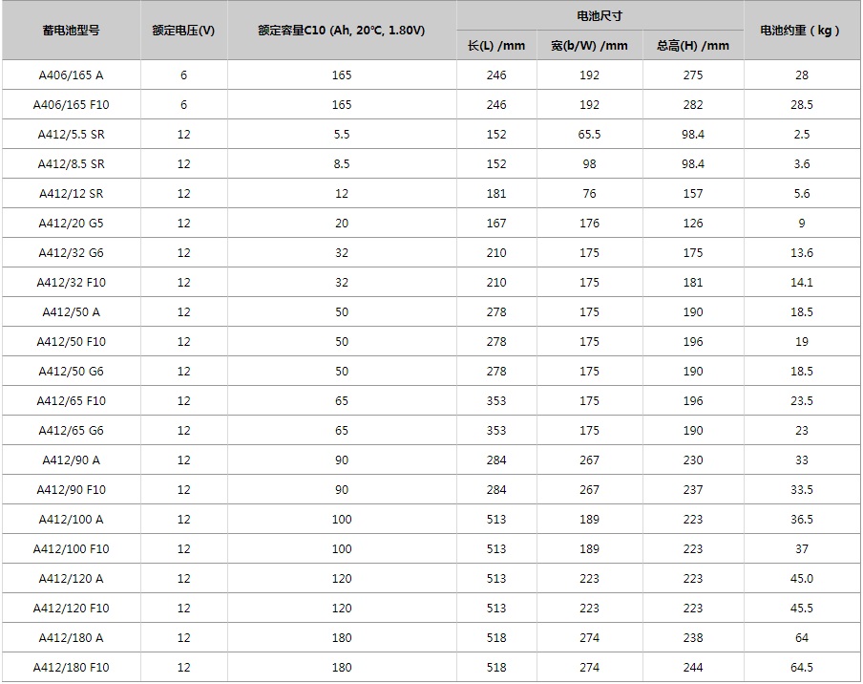Viewport: 863px width, 684px height.
Task: Select model cell A412/120 A
Action: tap(71, 579)
